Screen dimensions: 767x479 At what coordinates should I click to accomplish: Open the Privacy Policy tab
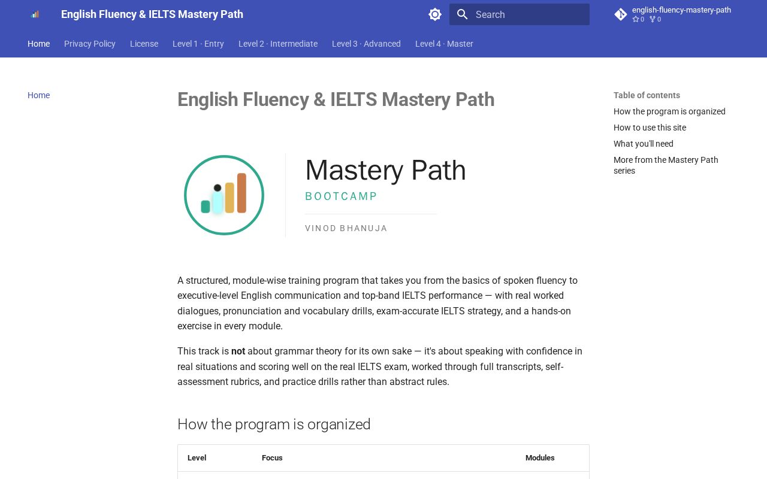90,44
